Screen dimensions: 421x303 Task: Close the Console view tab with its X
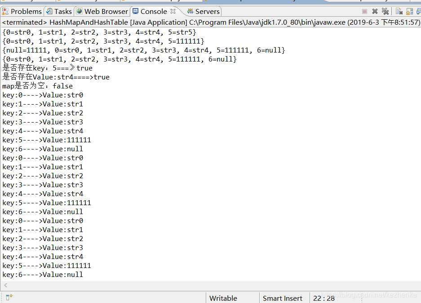click(173, 11)
